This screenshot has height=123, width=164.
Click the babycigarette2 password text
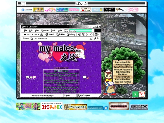pos(123,72)
